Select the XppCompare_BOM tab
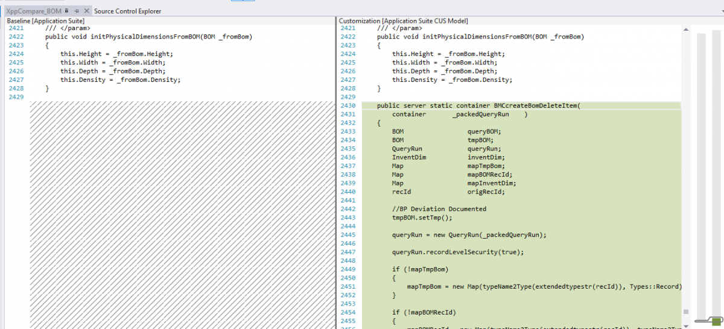Screen dimensions: 724x329 [x=34, y=11]
